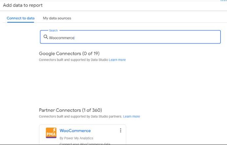Open Learn more under Partner Connectors
This screenshot has height=145, width=227.
tap(131, 116)
